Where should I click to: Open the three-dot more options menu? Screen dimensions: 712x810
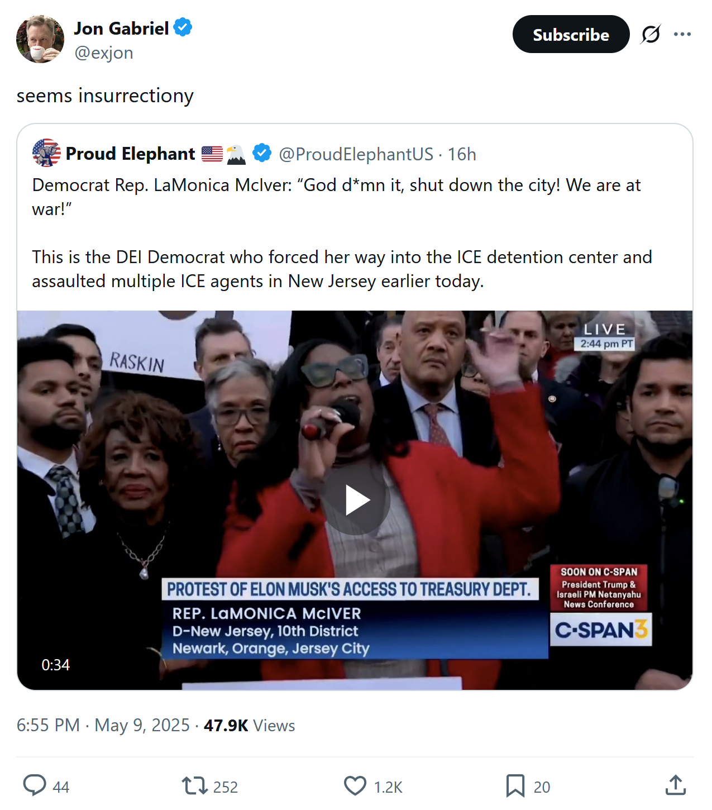[x=682, y=35]
